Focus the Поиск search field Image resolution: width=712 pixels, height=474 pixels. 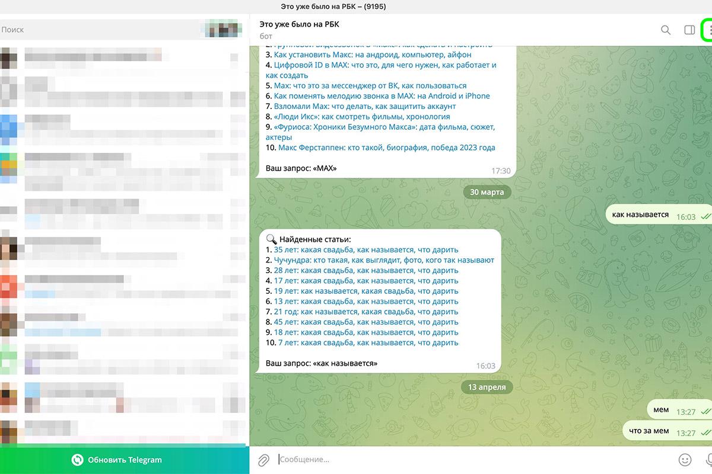point(101,29)
